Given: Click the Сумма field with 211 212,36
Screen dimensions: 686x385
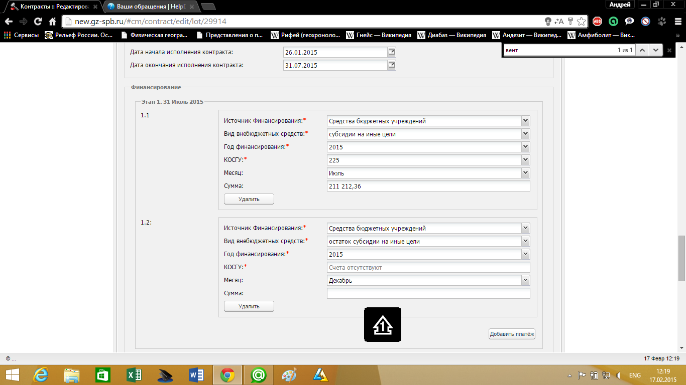Looking at the screenshot, I should (x=428, y=186).
